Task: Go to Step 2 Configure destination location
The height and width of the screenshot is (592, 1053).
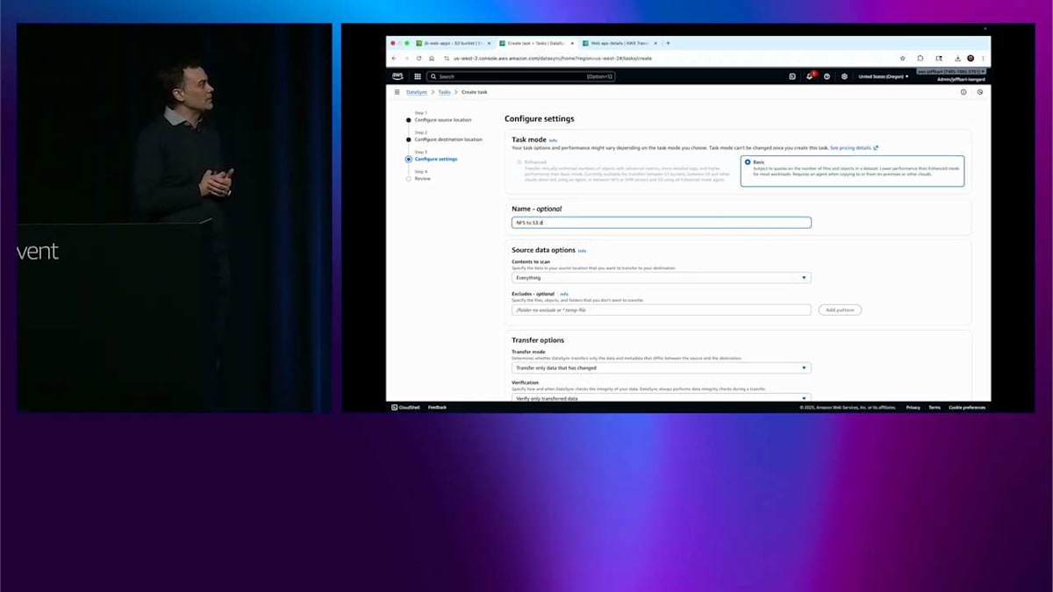Action: pyautogui.click(x=448, y=139)
